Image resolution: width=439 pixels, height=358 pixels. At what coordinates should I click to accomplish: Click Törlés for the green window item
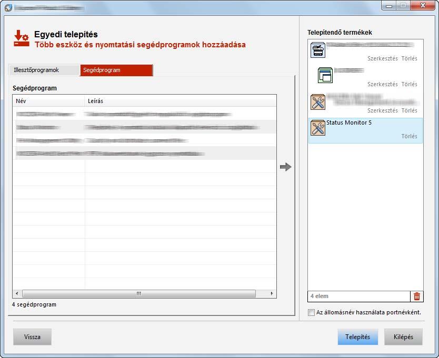(409, 84)
